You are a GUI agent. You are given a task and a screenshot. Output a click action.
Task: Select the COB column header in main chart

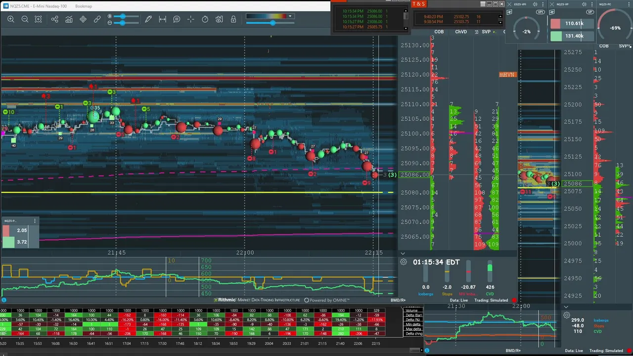[439, 32]
